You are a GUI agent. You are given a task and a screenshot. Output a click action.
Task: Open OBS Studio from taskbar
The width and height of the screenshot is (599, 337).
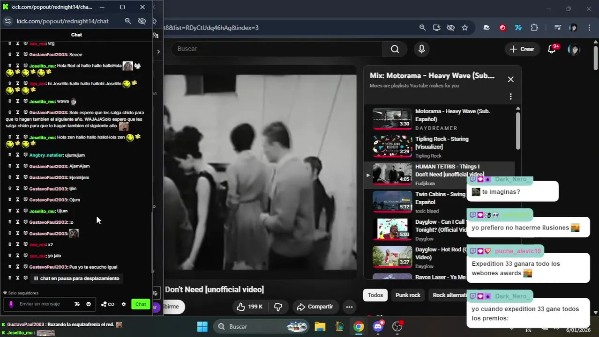pyautogui.click(x=397, y=327)
